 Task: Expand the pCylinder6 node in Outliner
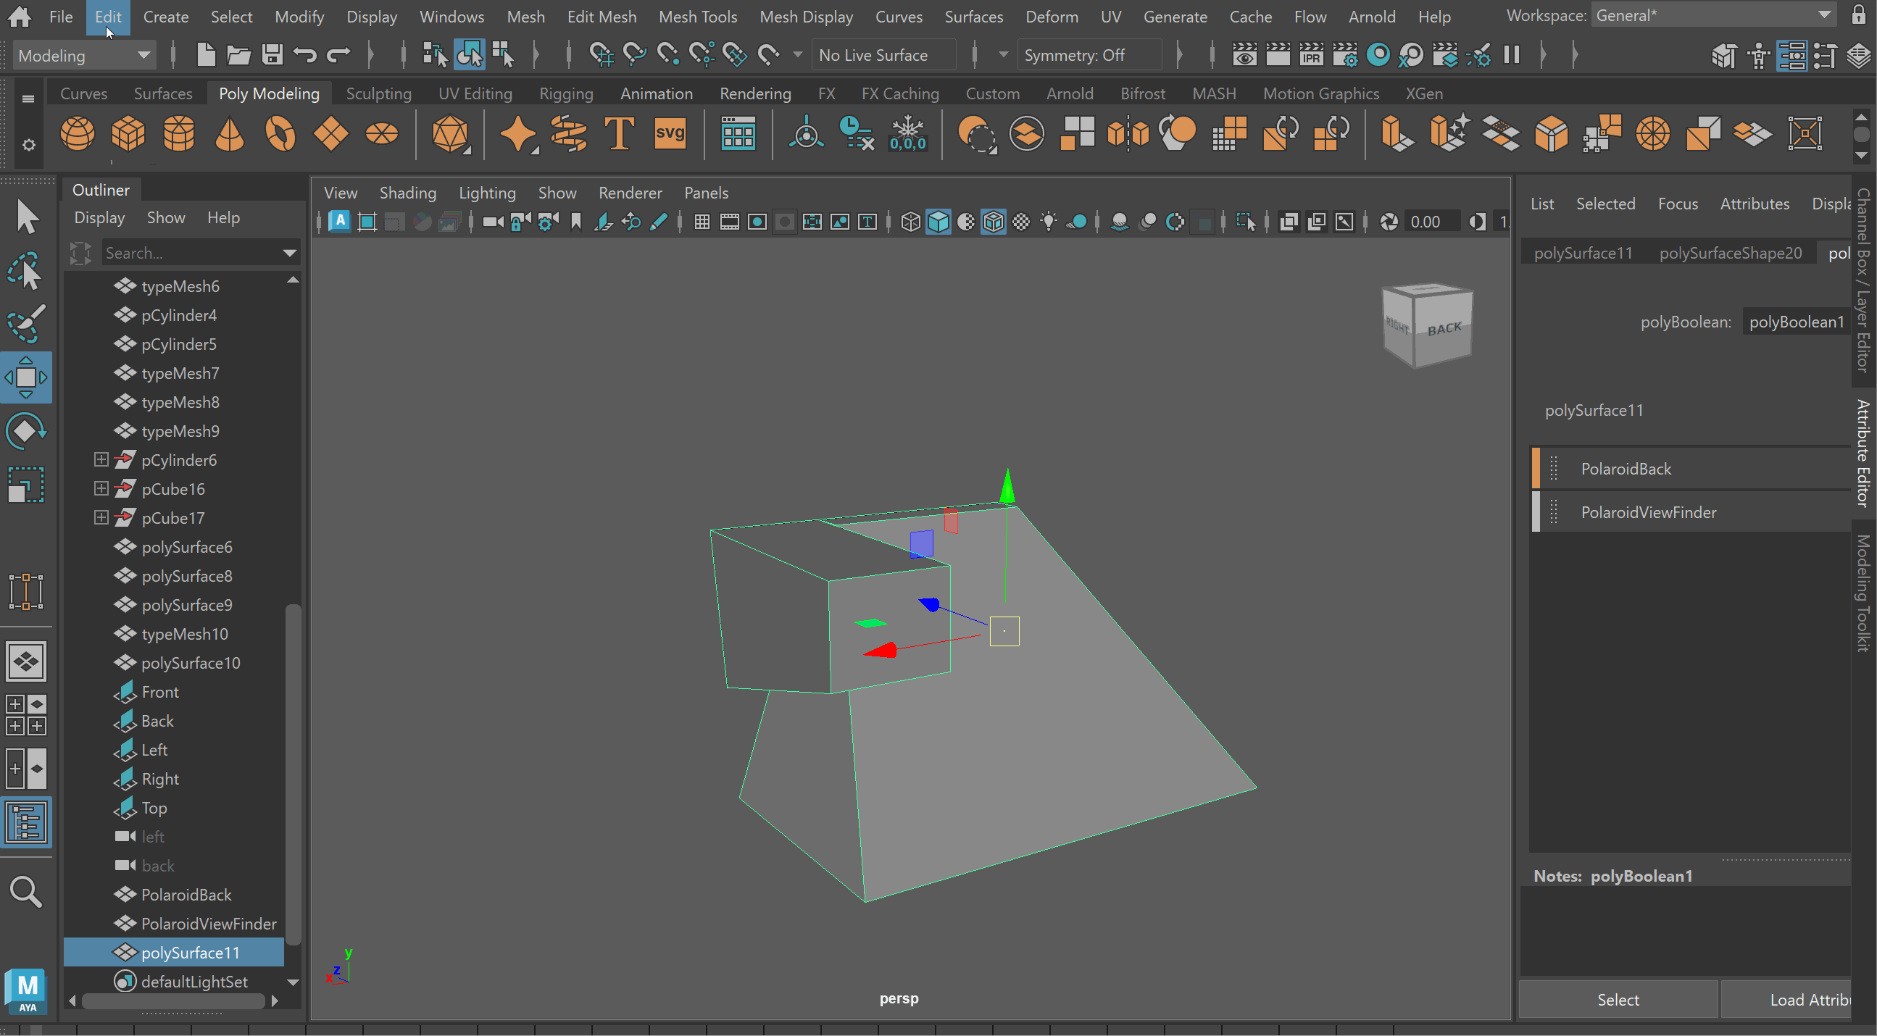101,460
